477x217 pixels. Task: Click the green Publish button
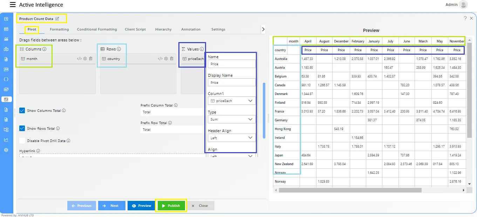pyautogui.click(x=171, y=206)
